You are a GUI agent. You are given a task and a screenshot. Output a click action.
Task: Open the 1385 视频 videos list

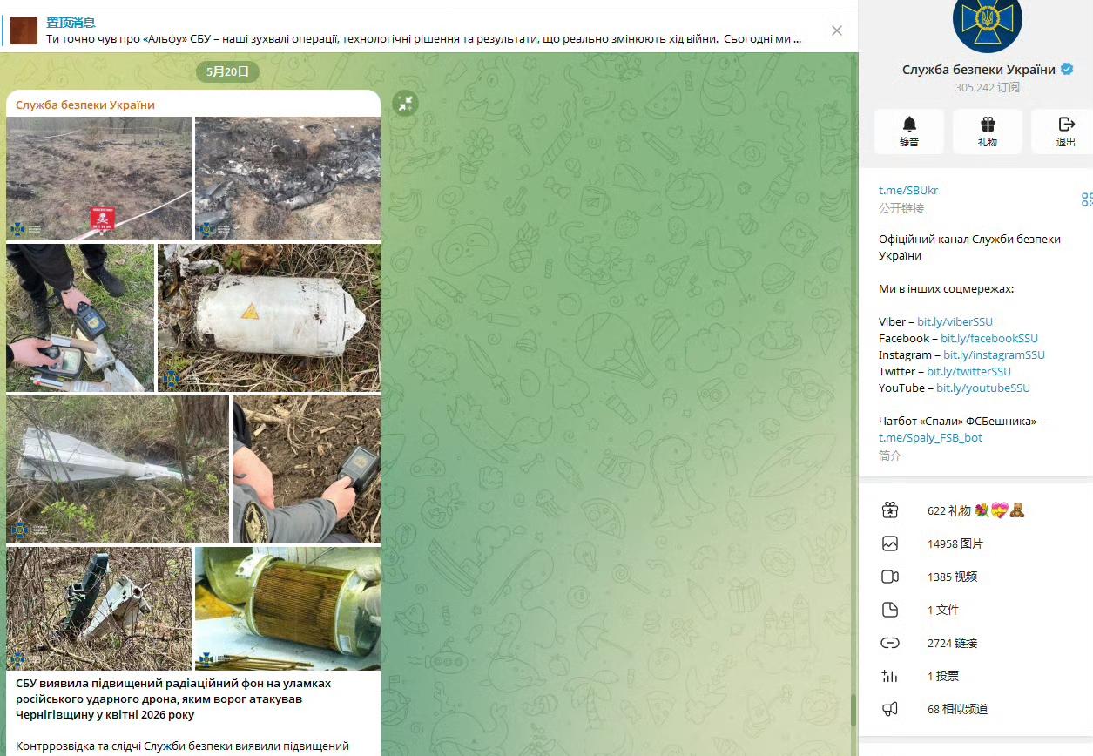[975, 577]
